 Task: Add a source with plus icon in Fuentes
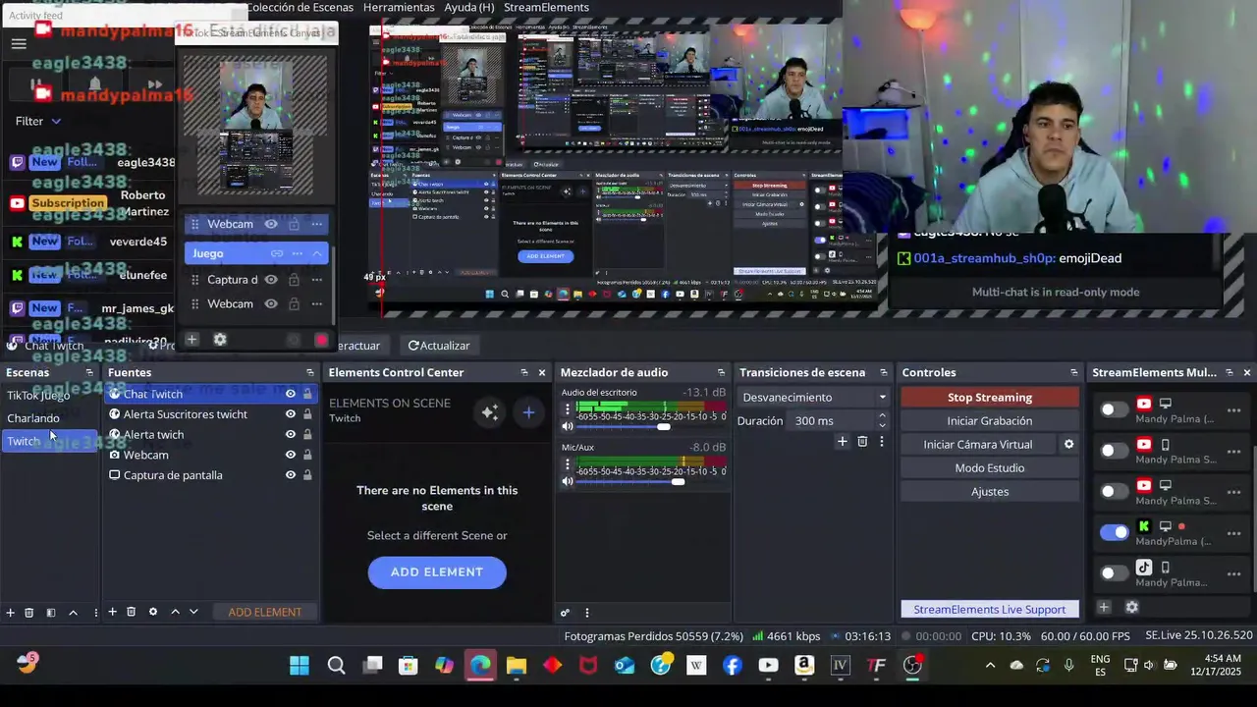112,612
